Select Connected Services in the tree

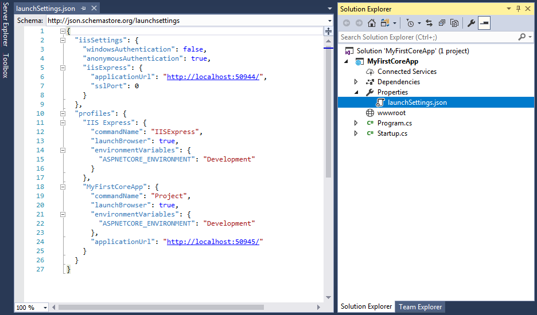coord(407,72)
